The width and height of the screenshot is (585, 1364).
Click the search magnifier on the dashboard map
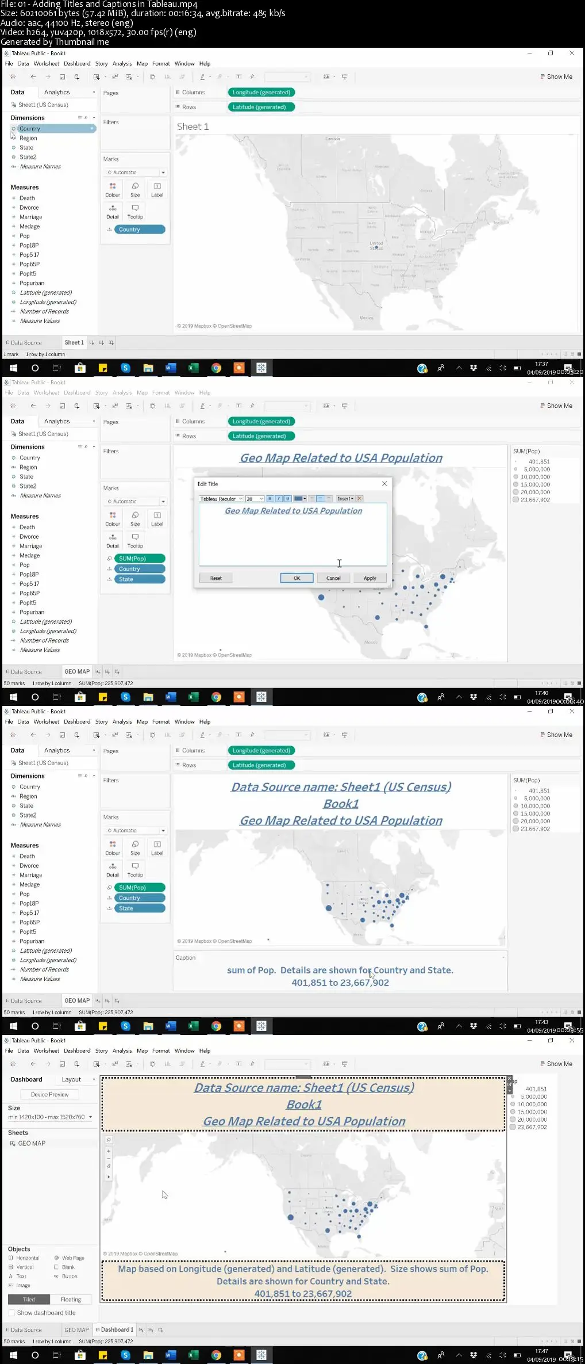point(109,1140)
